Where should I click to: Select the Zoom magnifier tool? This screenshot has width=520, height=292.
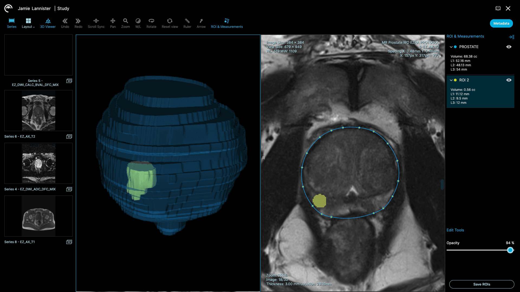pyautogui.click(x=125, y=23)
